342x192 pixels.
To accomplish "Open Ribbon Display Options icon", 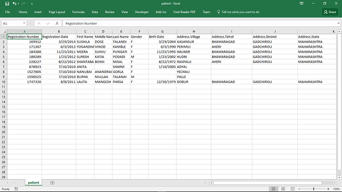I will pyautogui.click(x=301, y=3).
